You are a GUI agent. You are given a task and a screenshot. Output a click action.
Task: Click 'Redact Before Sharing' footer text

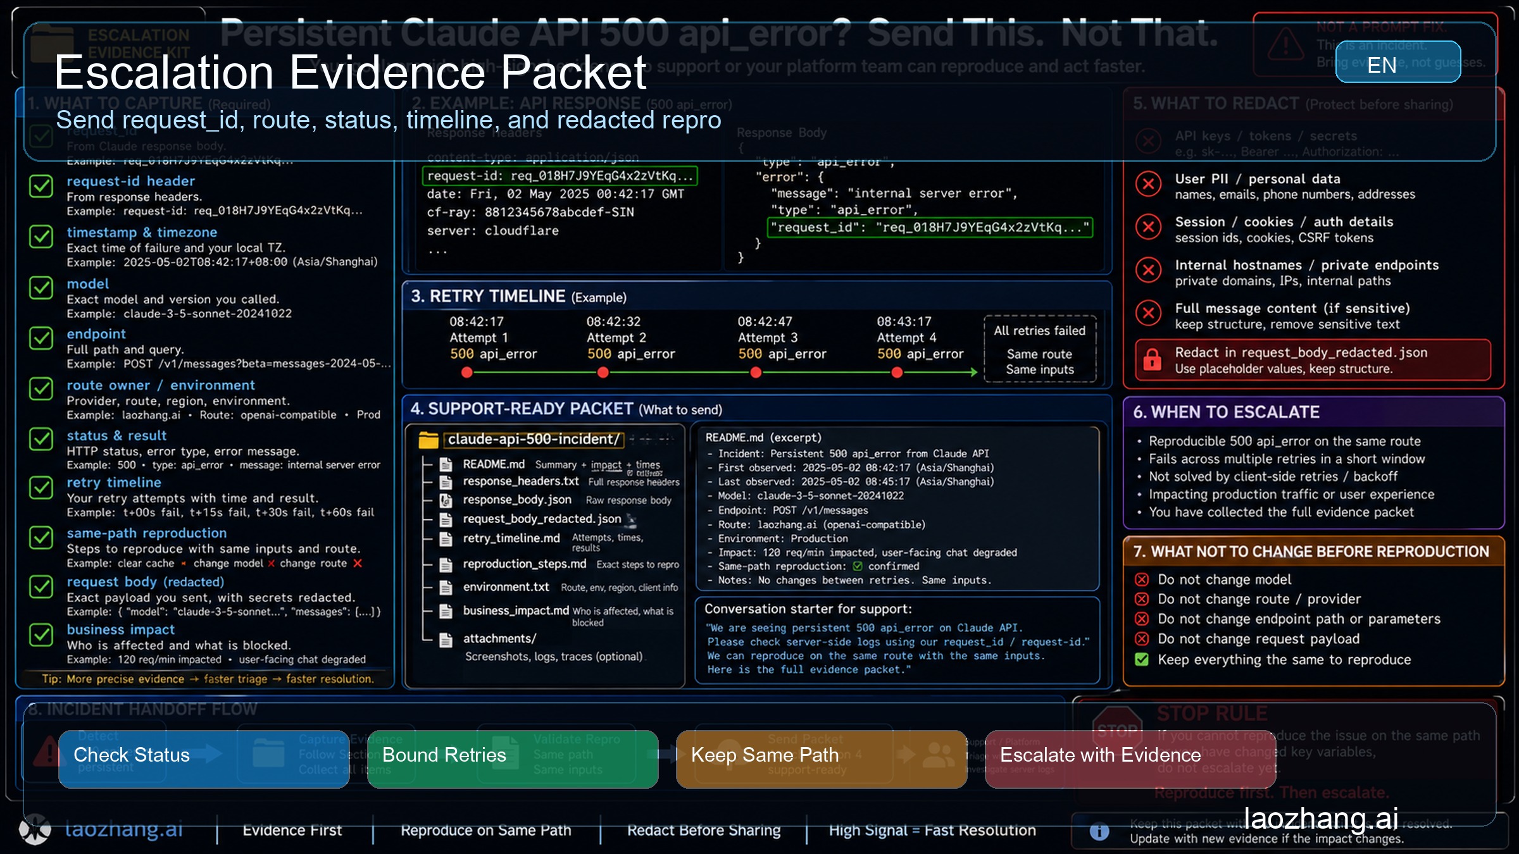[x=704, y=831]
